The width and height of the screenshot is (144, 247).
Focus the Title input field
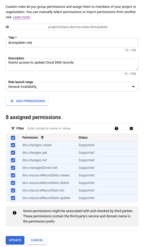[72, 43]
